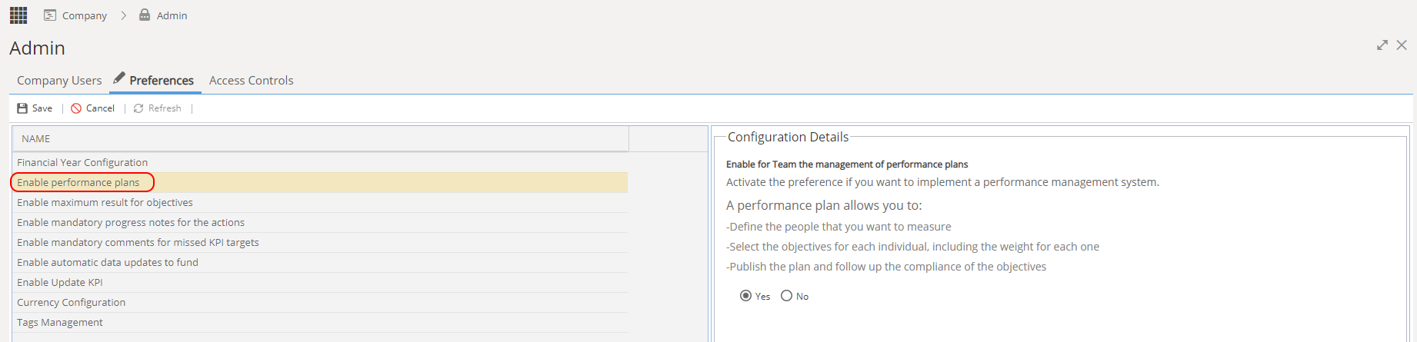Sort by the NAME column header
1417x342 pixels.
(x=321, y=139)
